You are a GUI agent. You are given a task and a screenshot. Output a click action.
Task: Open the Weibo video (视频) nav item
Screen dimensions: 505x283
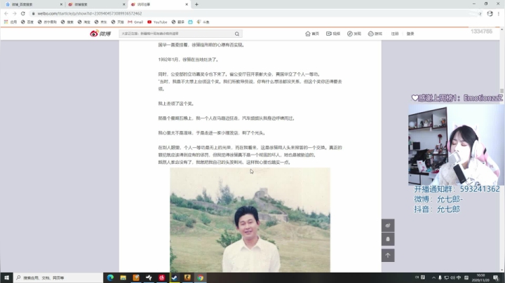coord(333,34)
